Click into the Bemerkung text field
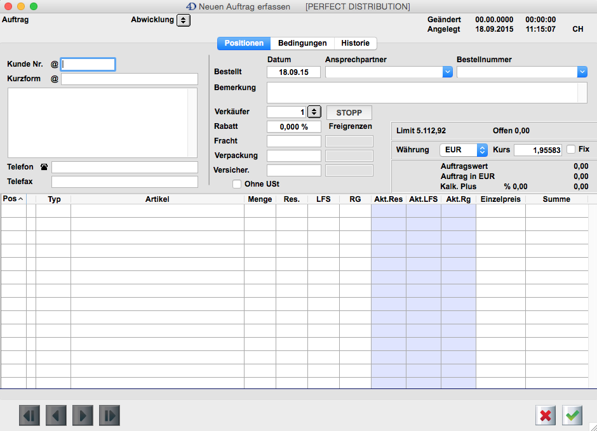Image resolution: width=597 pixels, height=431 pixels. 422,93
